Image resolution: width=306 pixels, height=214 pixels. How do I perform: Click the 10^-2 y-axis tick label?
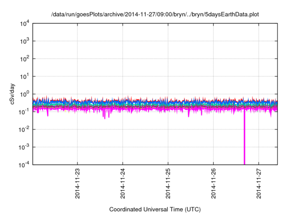click(x=24, y=129)
